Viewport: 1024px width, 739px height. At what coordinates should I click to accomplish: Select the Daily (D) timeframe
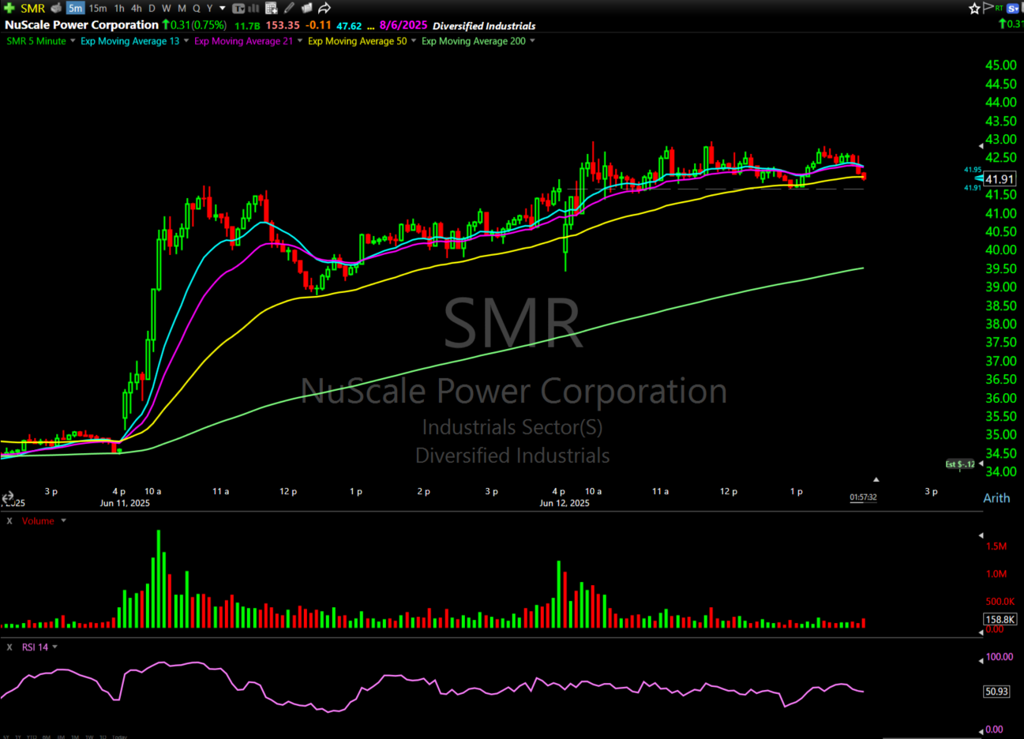(x=152, y=8)
